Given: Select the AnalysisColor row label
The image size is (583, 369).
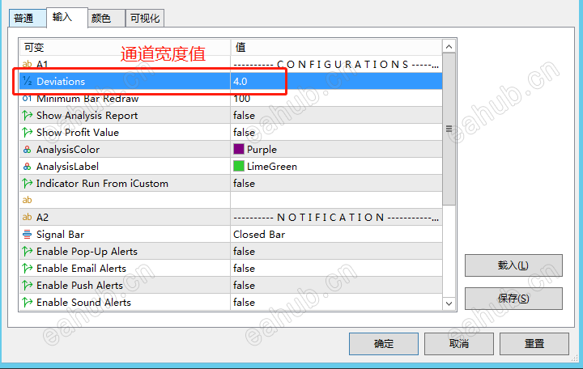Looking at the screenshot, I should 68,150.
